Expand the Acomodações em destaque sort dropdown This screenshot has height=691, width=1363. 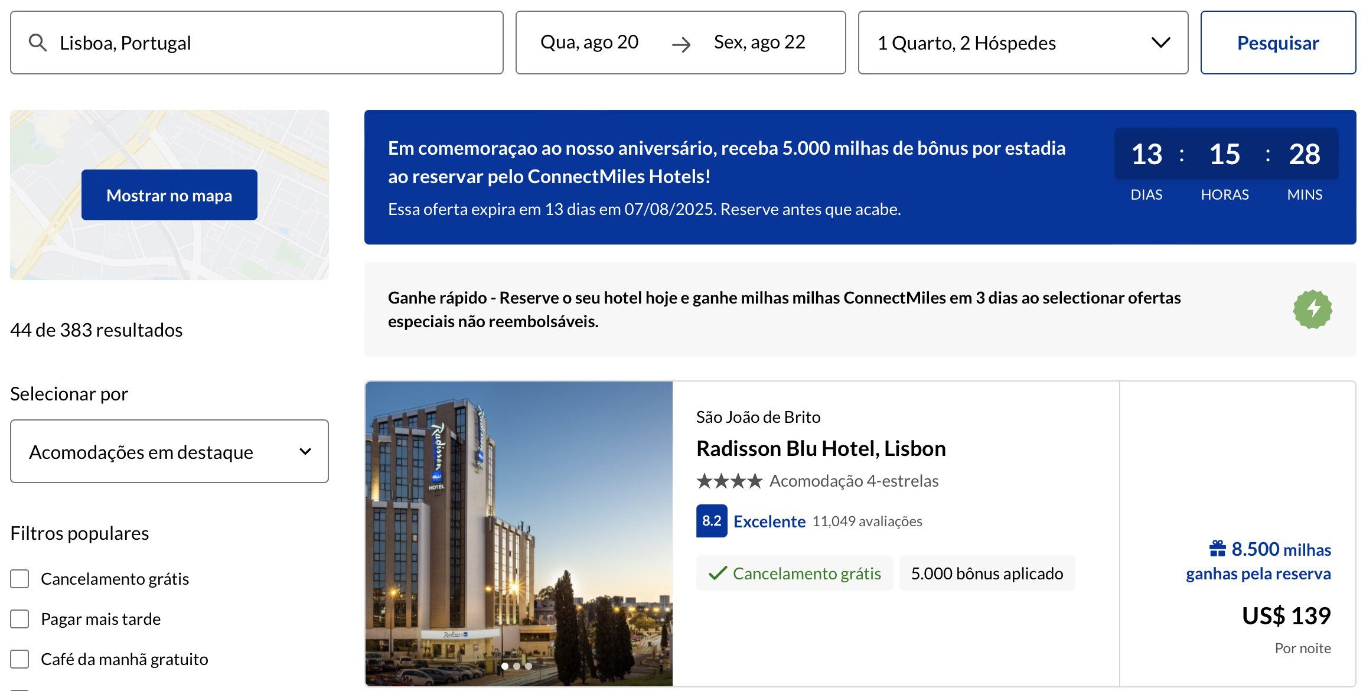pyautogui.click(x=169, y=451)
